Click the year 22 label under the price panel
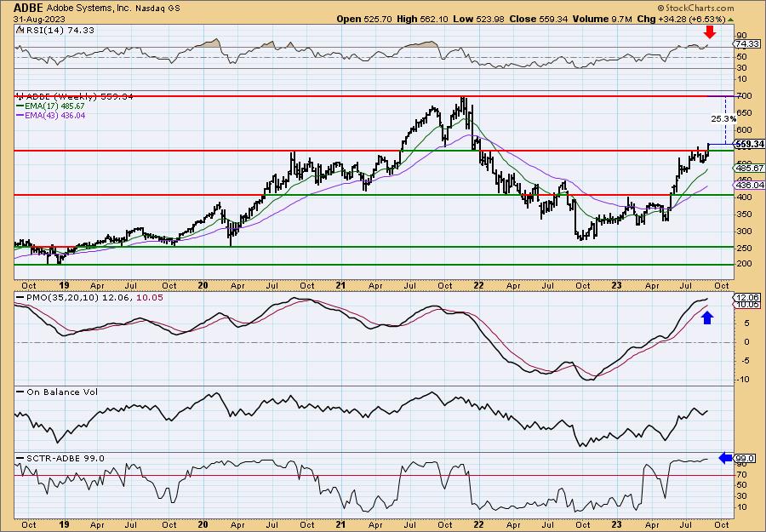 (x=479, y=285)
